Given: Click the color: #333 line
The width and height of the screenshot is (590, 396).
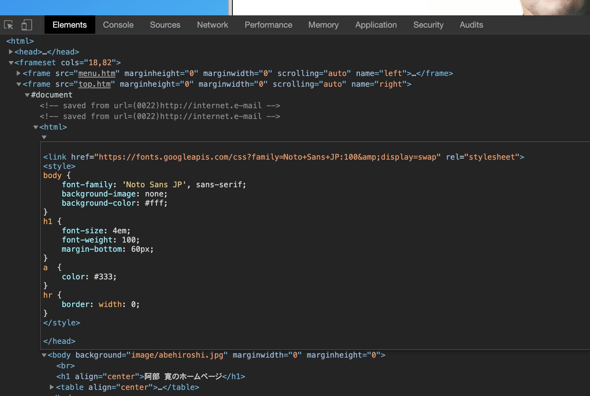Looking at the screenshot, I should [89, 277].
